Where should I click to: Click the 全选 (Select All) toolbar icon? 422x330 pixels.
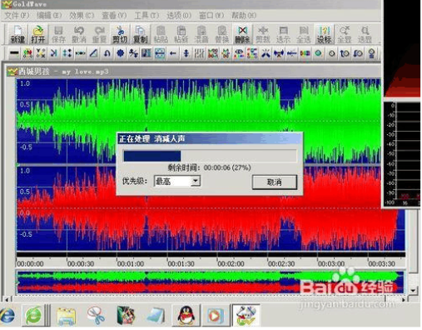pos(304,34)
